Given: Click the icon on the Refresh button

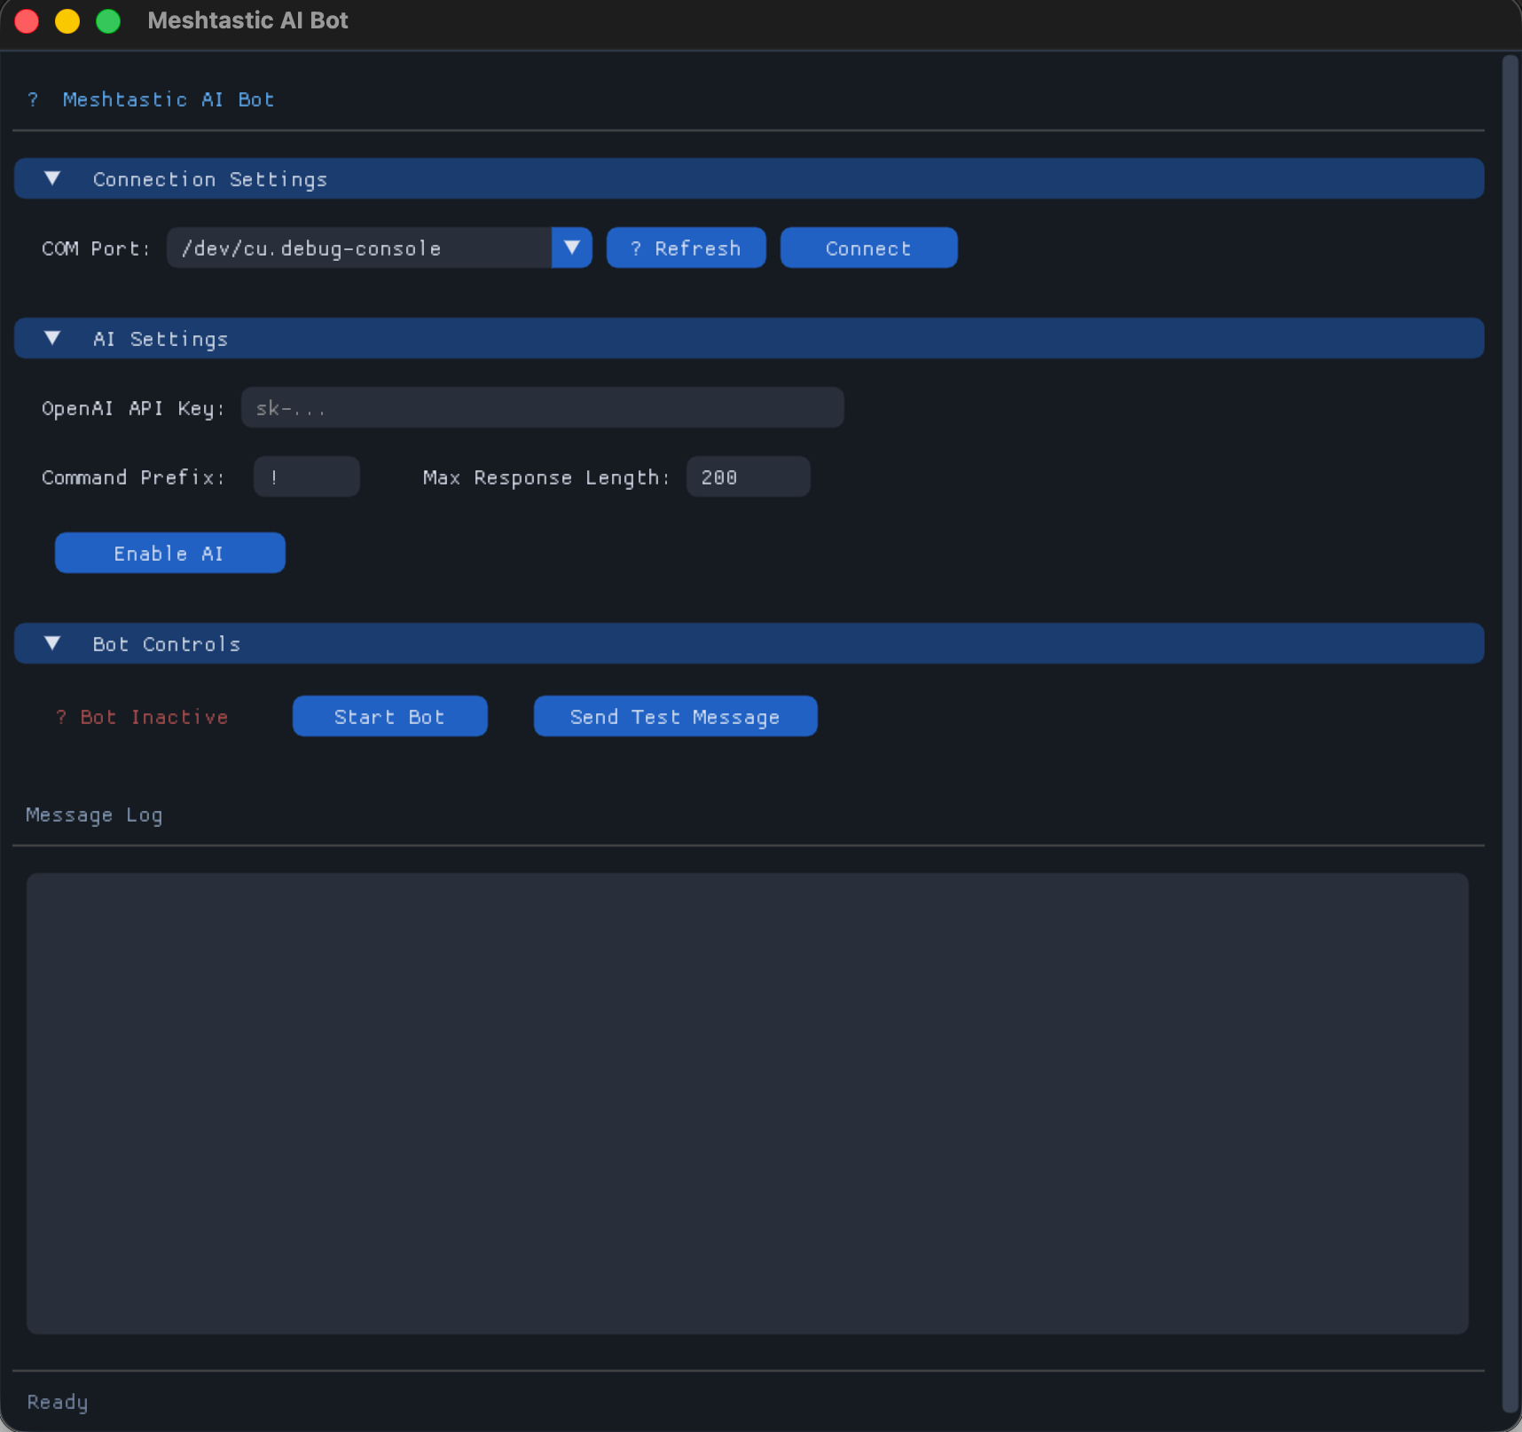Looking at the screenshot, I should [x=636, y=248].
